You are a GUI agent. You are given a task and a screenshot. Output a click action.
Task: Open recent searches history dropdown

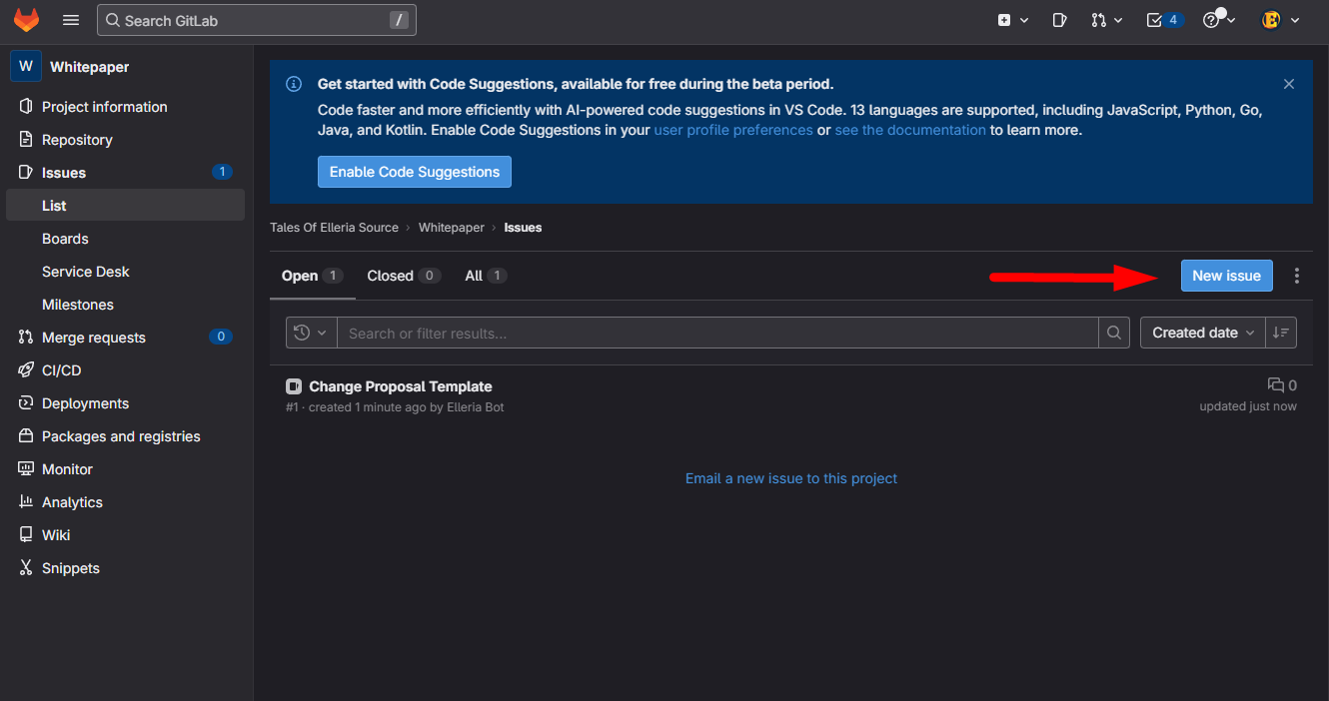click(311, 333)
